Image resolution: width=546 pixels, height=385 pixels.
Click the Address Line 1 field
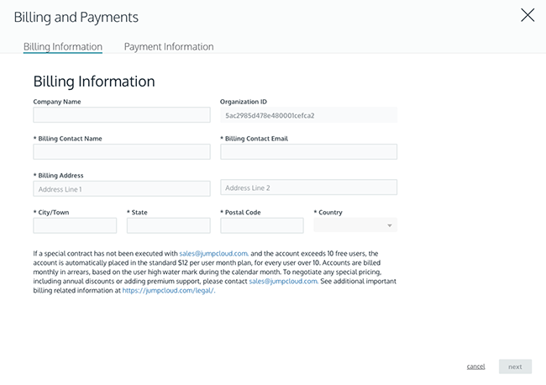tap(122, 188)
